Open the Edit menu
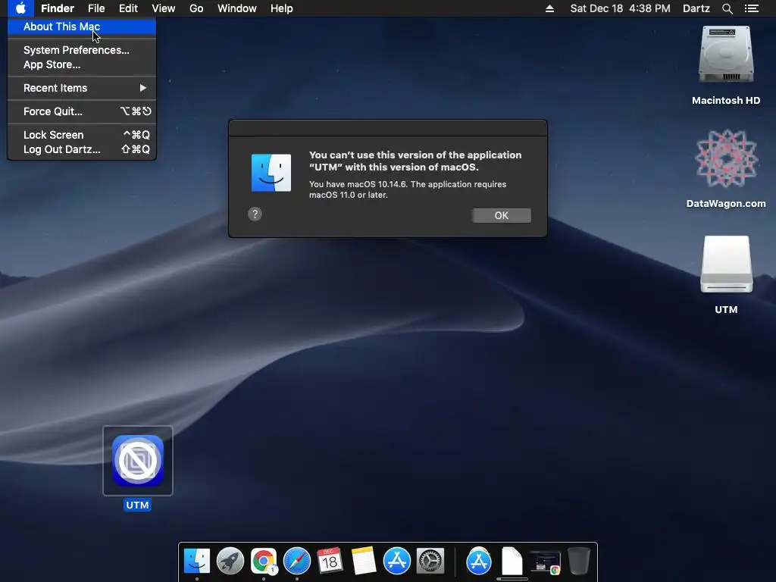The image size is (776, 582). pyautogui.click(x=128, y=8)
